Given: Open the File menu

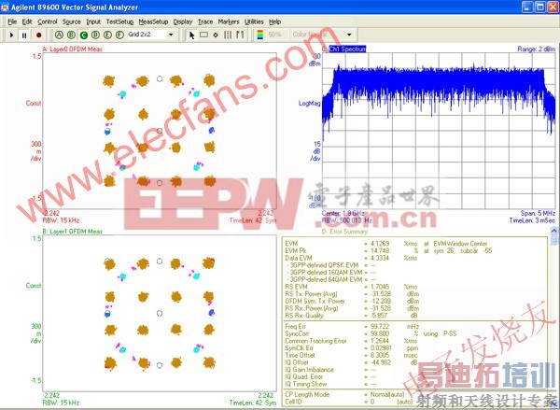Looking at the screenshot, I should 12,21.
